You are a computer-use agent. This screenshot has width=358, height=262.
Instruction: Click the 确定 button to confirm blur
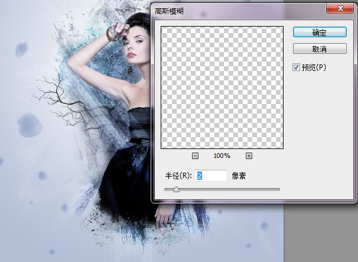pyautogui.click(x=320, y=33)
